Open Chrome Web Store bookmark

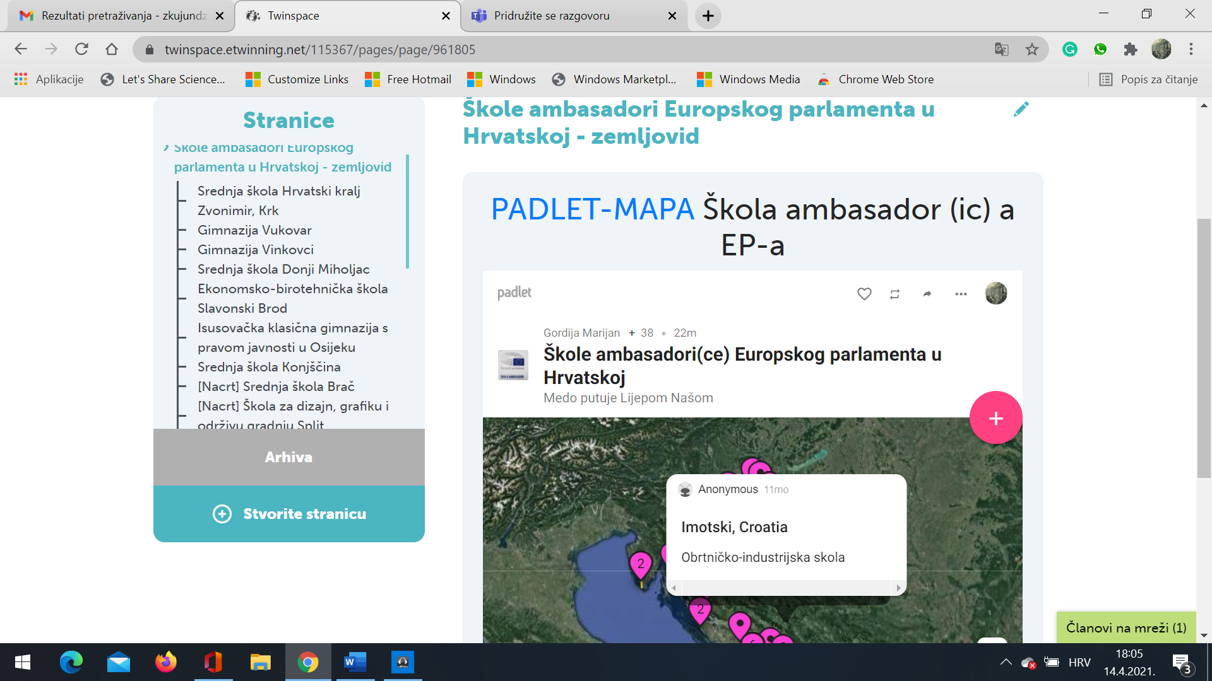(876, 79)
